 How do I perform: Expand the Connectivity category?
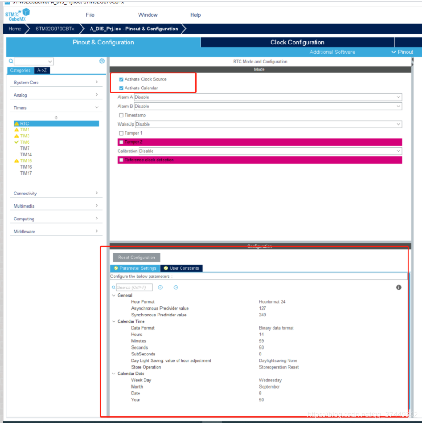[x=56, y=194]
